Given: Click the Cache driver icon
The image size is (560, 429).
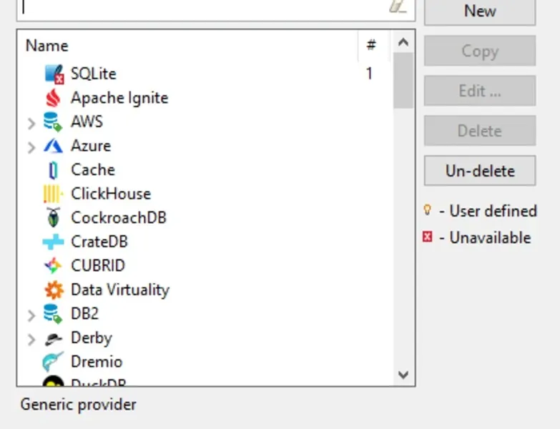Looking at the screenshot, I should tap(54, 170).
